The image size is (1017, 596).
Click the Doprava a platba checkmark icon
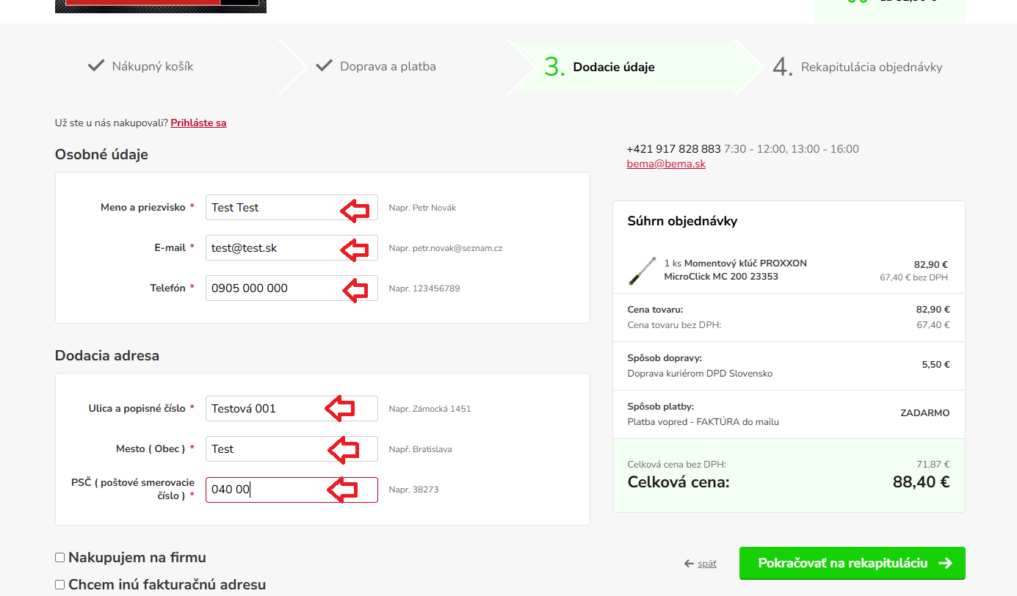324,66
